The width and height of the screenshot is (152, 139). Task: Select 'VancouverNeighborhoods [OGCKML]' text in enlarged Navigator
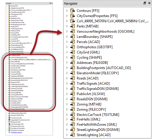[x=105, y=31]
